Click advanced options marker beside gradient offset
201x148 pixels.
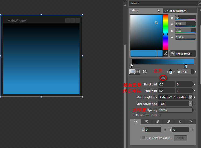point(196,72)
